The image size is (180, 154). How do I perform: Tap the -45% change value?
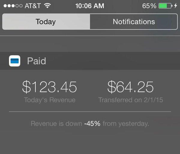point(92,123)
